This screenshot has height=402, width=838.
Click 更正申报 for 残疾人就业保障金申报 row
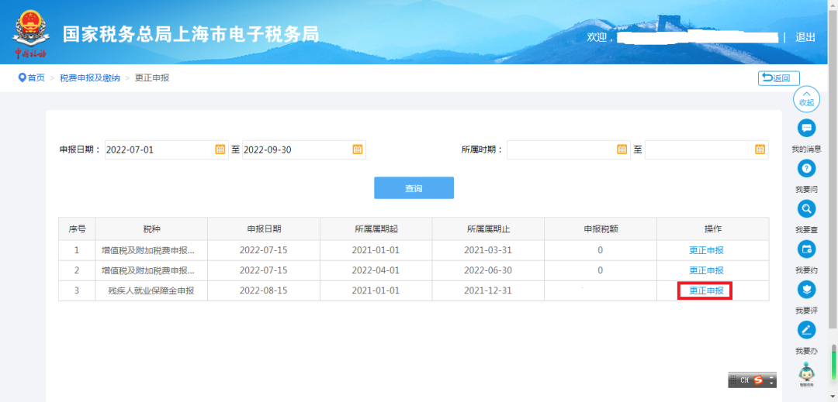tap(706, 290)
